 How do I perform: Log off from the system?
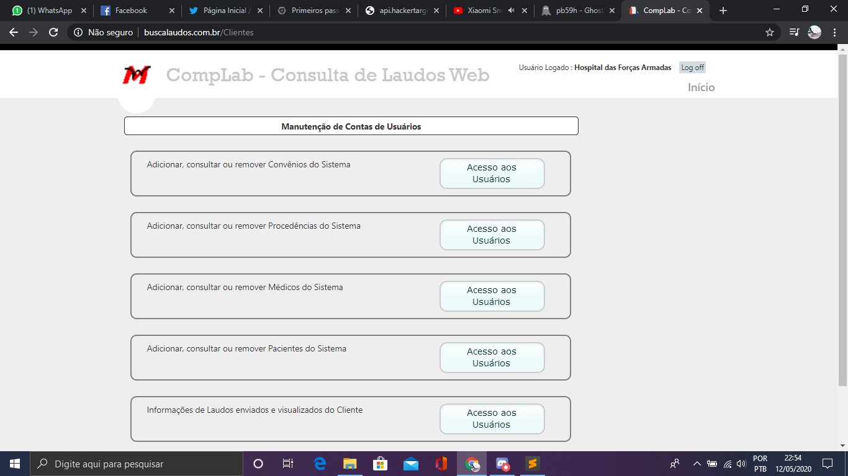pyautogui.click(x=693, y=68)
